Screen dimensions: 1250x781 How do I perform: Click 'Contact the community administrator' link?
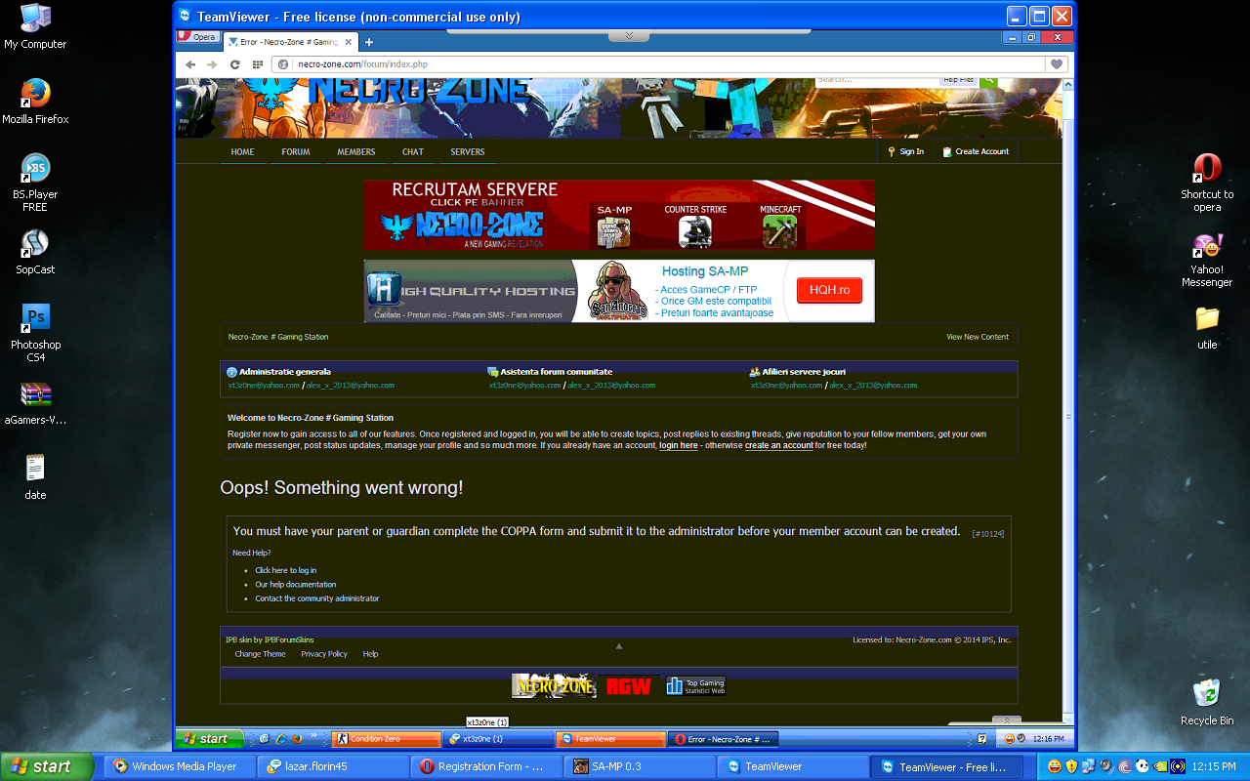coord(317,598)
